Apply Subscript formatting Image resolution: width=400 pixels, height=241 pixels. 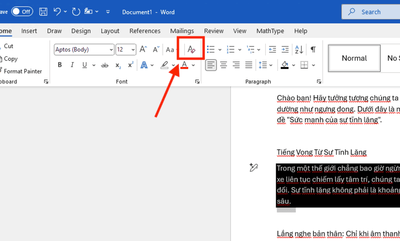pos(118,65)
